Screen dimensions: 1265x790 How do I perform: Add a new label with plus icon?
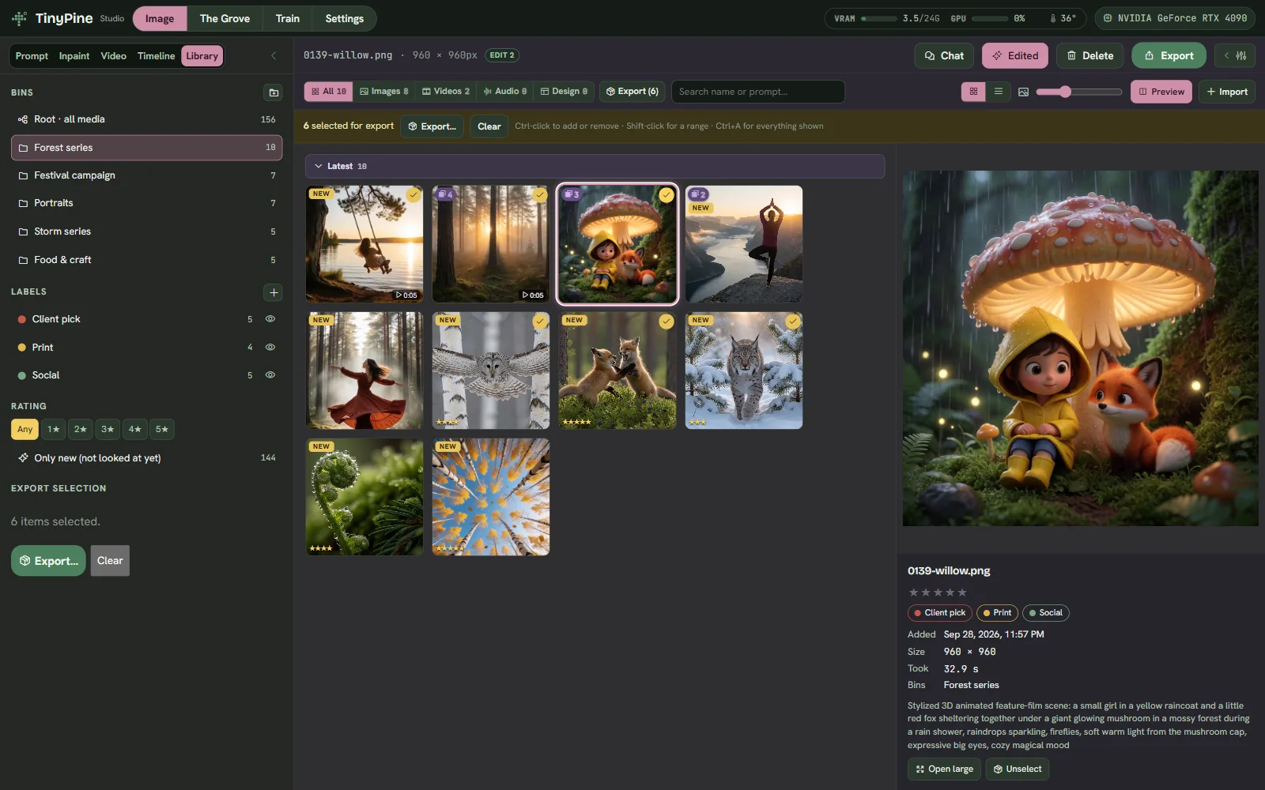[x=273, y=292]
